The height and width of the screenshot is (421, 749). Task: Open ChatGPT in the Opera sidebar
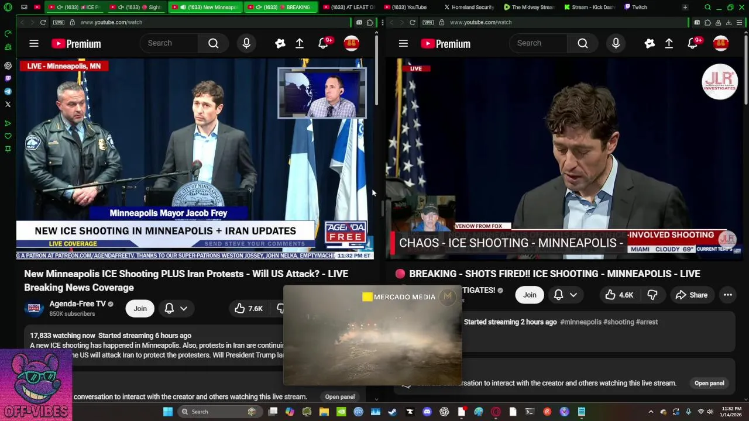[8, 65]
